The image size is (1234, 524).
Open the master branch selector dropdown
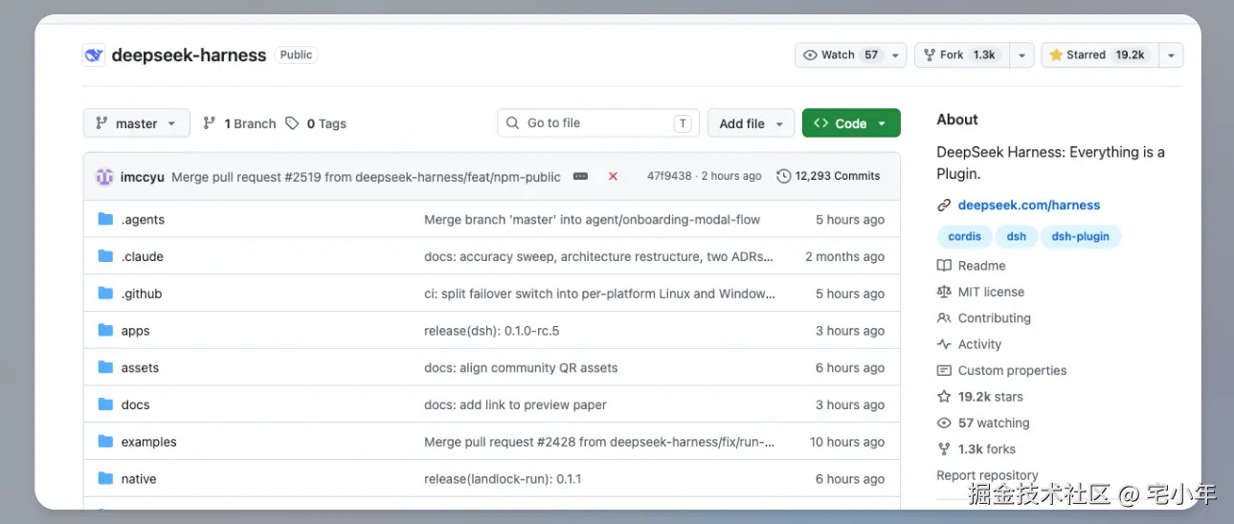pyautogui.click(x=137, y=123)
